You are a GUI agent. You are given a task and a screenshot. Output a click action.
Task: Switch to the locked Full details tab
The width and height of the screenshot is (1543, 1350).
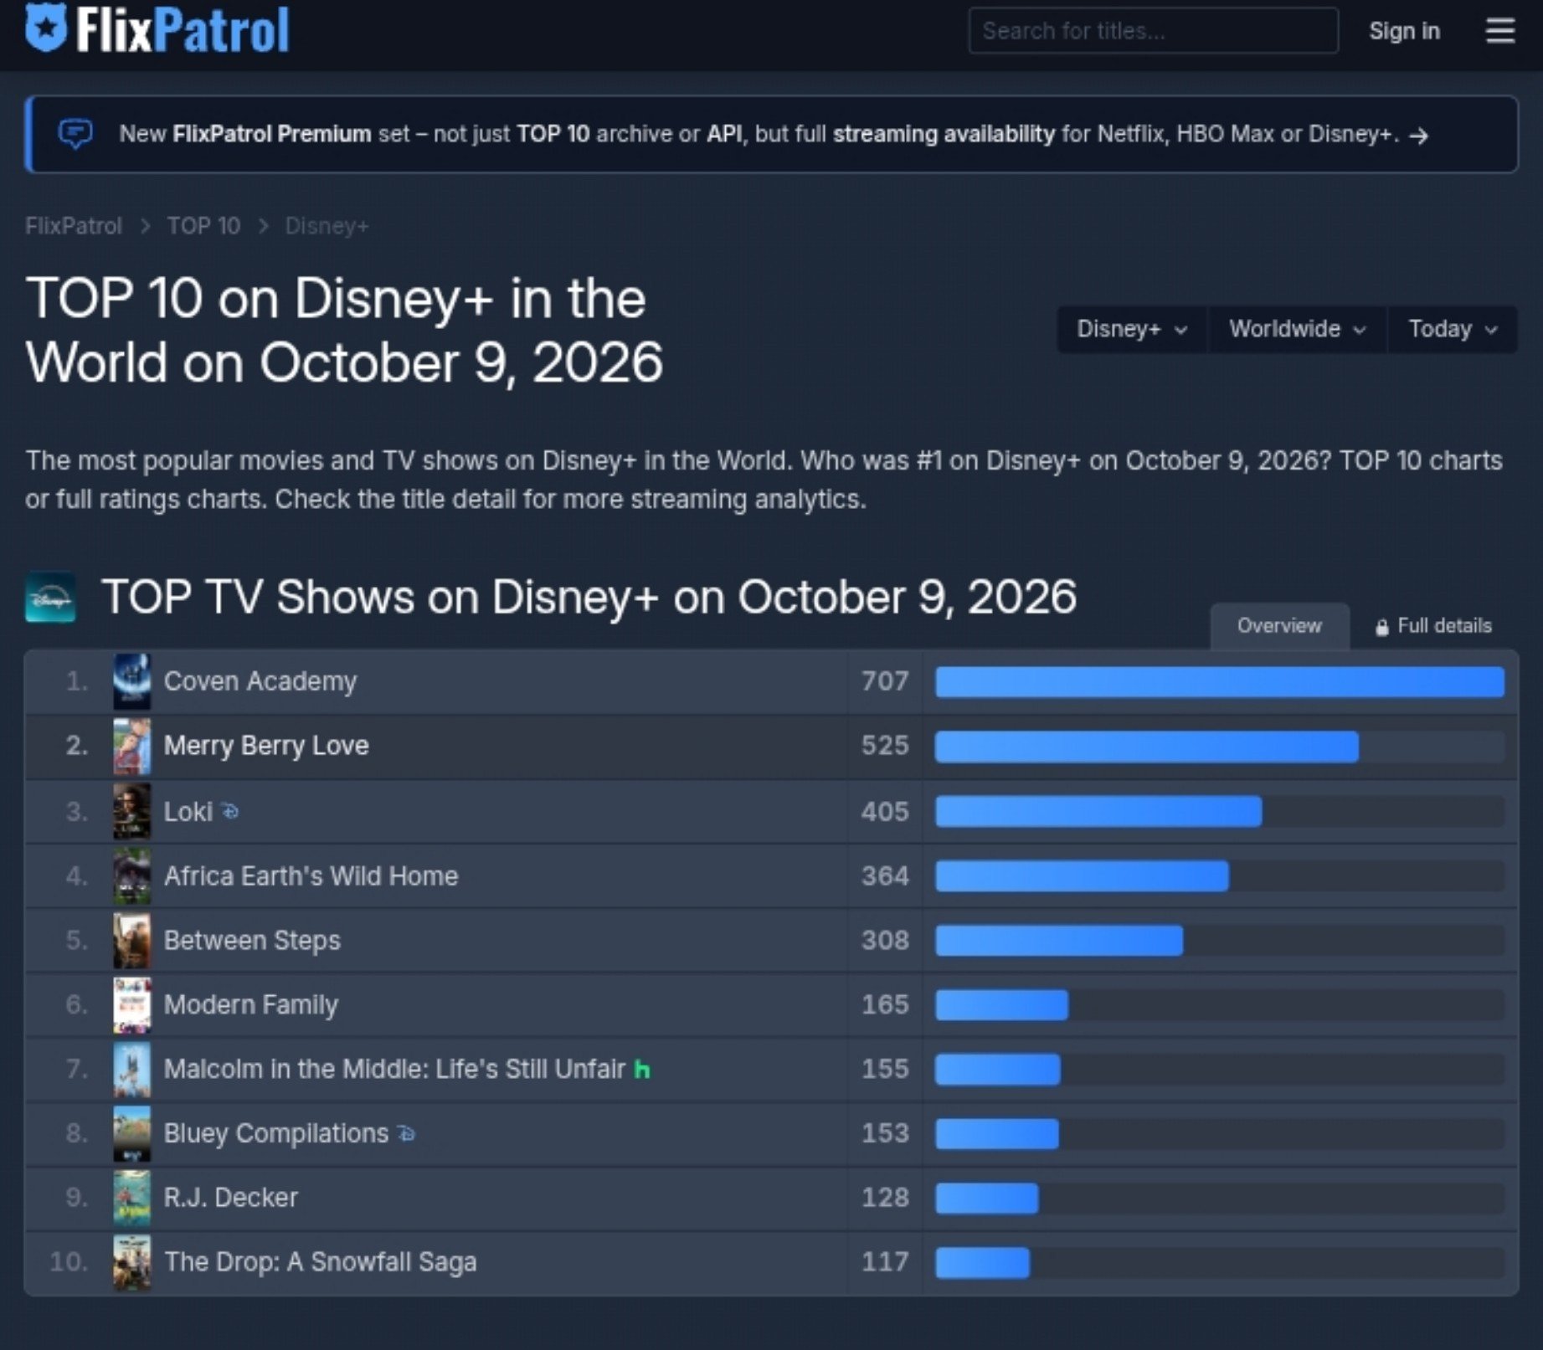click(x=1433, y=626)
